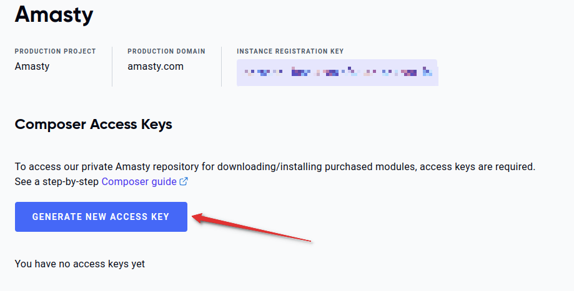Click 'downloading/installing purchased modules' text

tap(317, 166)
